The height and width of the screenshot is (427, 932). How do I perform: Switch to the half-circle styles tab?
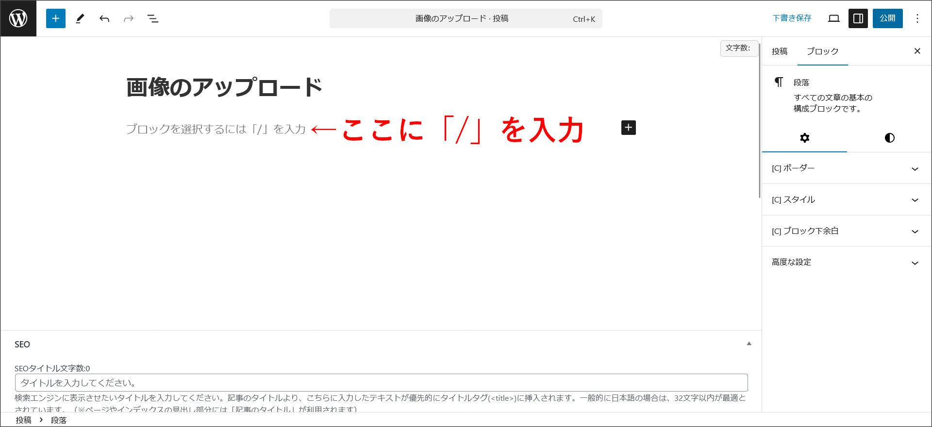click(889, 138)
